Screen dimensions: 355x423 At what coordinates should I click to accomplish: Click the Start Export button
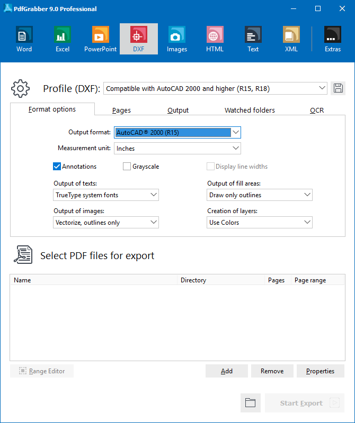(305, 403)
